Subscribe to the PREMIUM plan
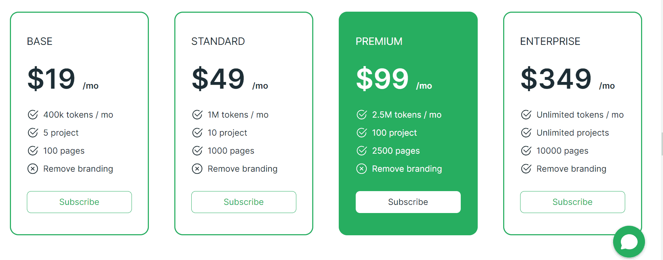This screenshot has height=260, width=663. [x=408, y=202]
